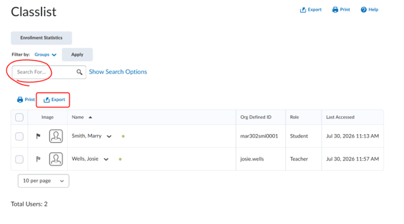404x224 pixels.
Task: Click the Filter by: label
Action: pos(21,55)
